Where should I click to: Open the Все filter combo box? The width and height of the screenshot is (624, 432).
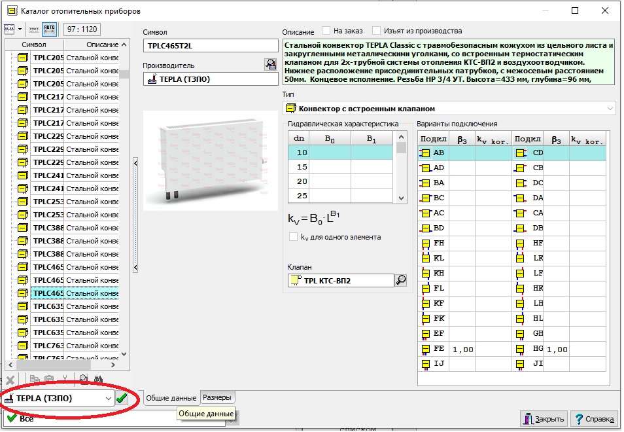pyautogui.click(x=115, y=418)
